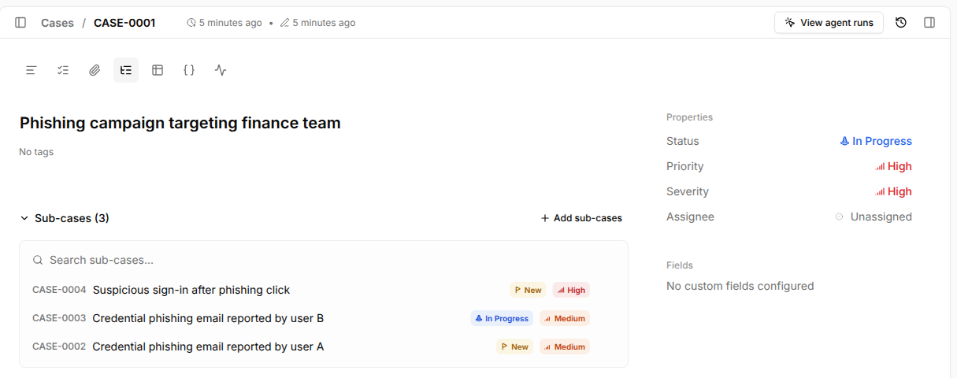This screenshot has height=378, width=957.
Task: Click the CASE-0001 breadcrumb
Action: click(x=124, y=23)
